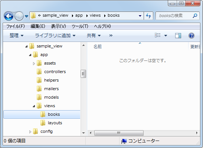Select mailers folder in tree
This screenshot has height=148, width=203.
51,89
